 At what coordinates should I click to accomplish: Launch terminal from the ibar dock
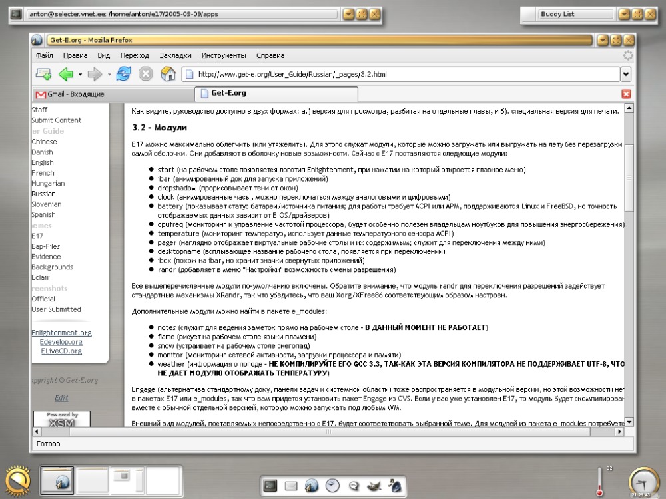[x=270, y=486]
